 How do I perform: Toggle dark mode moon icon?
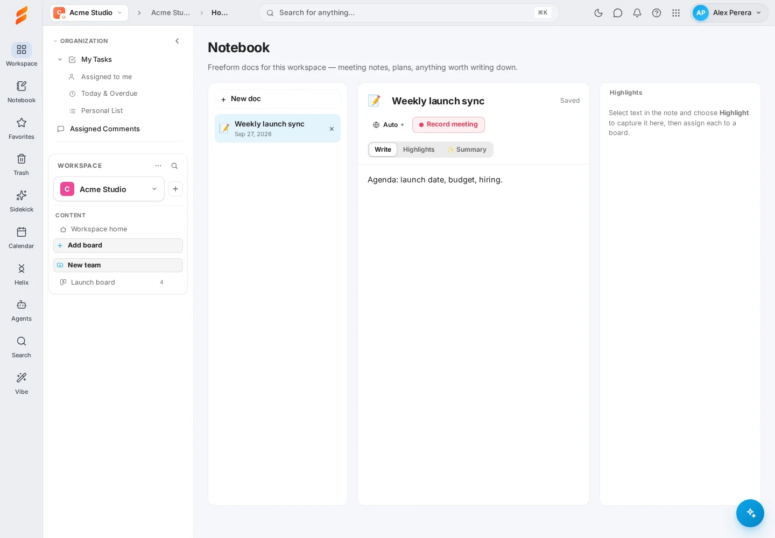[598, 13]
